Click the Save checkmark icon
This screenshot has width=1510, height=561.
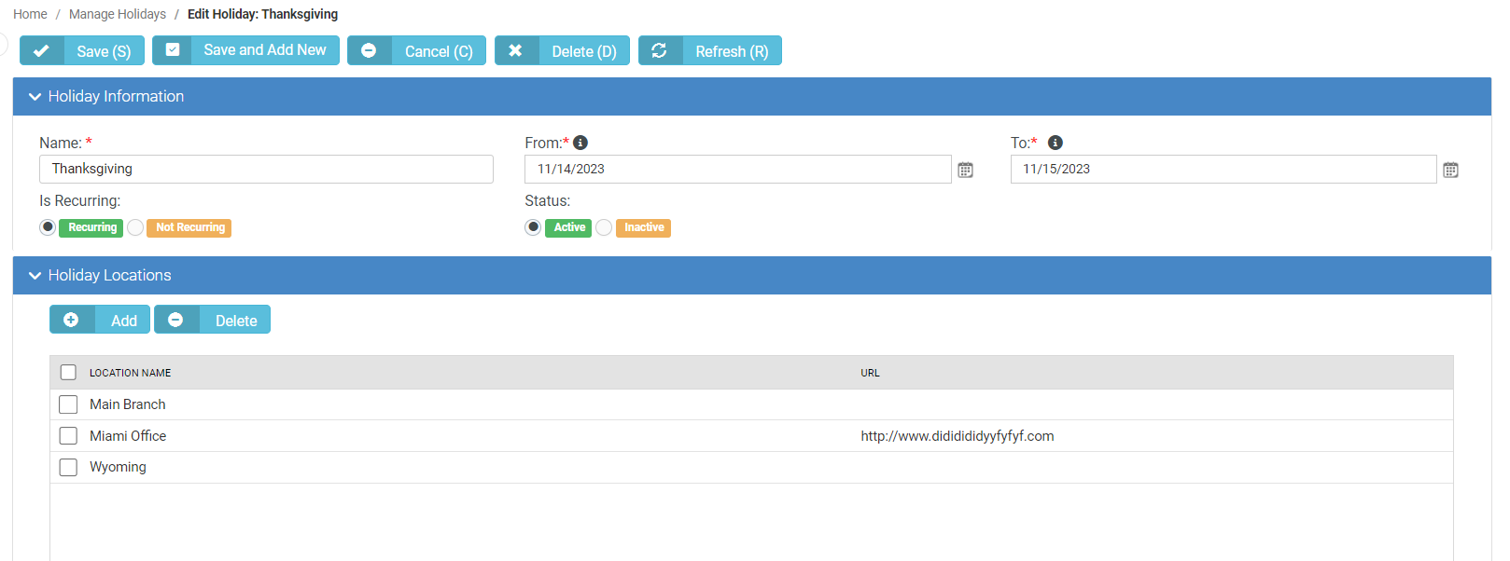click(41, 51)
